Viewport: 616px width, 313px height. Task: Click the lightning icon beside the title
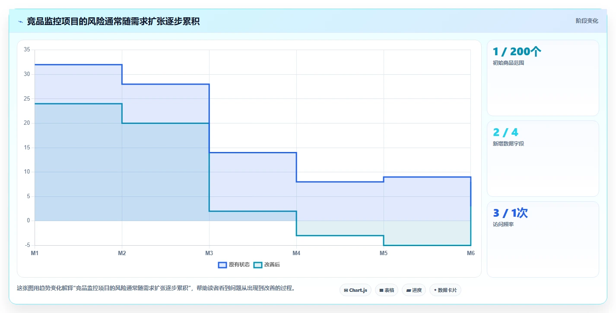point(20,22)
